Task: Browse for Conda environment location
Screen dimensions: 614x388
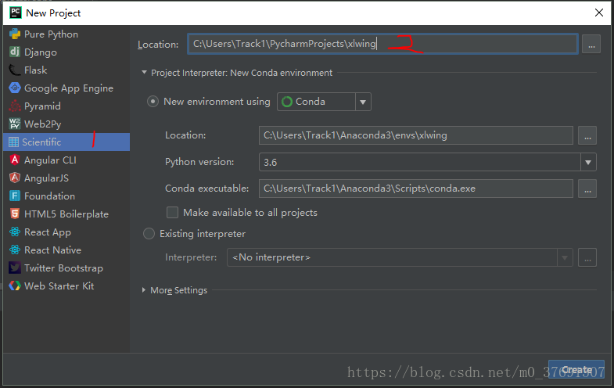Action: pos(587,135)
